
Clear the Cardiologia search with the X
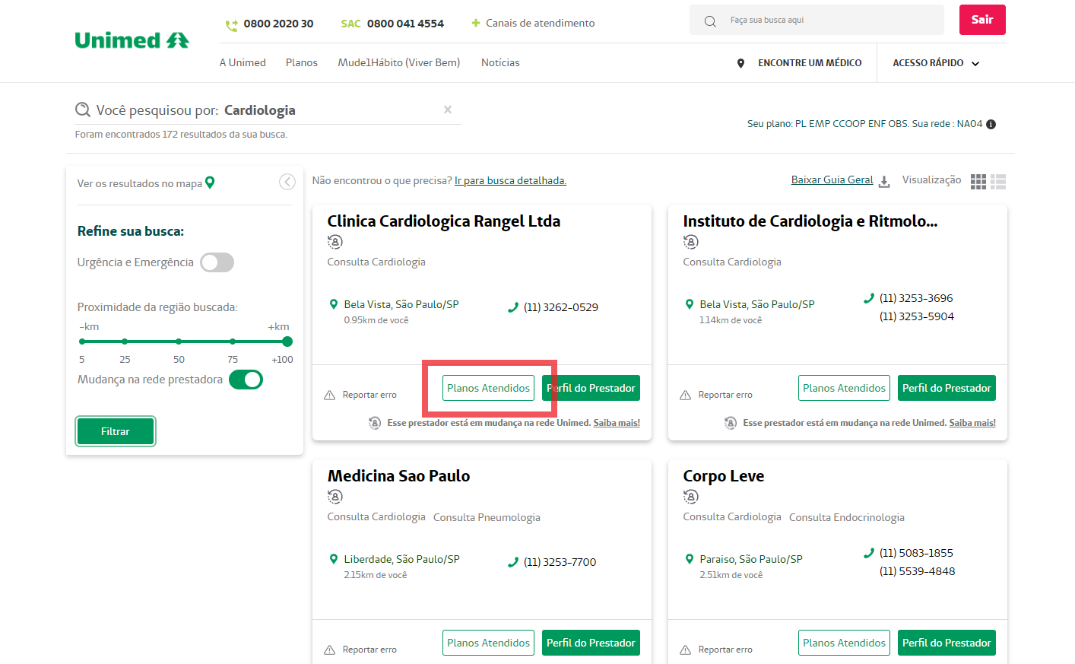pos(448,110)
